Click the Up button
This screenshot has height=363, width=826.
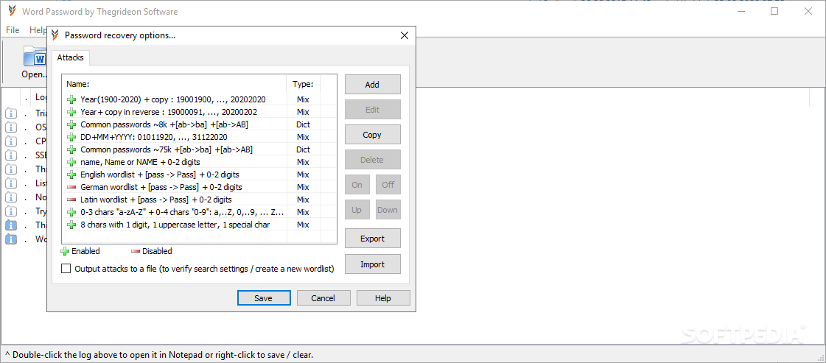(x=357, y=210)
